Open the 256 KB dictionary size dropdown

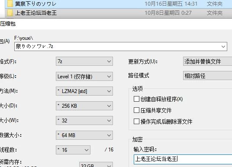point(84,106)
